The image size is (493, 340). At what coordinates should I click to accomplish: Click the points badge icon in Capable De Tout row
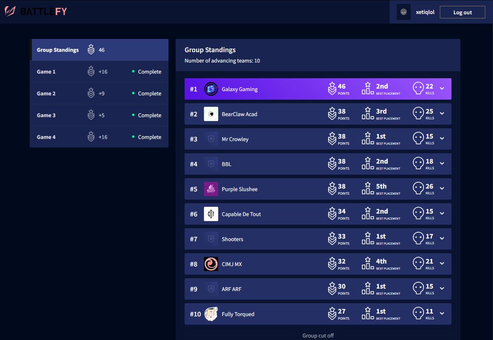(332, 214)
